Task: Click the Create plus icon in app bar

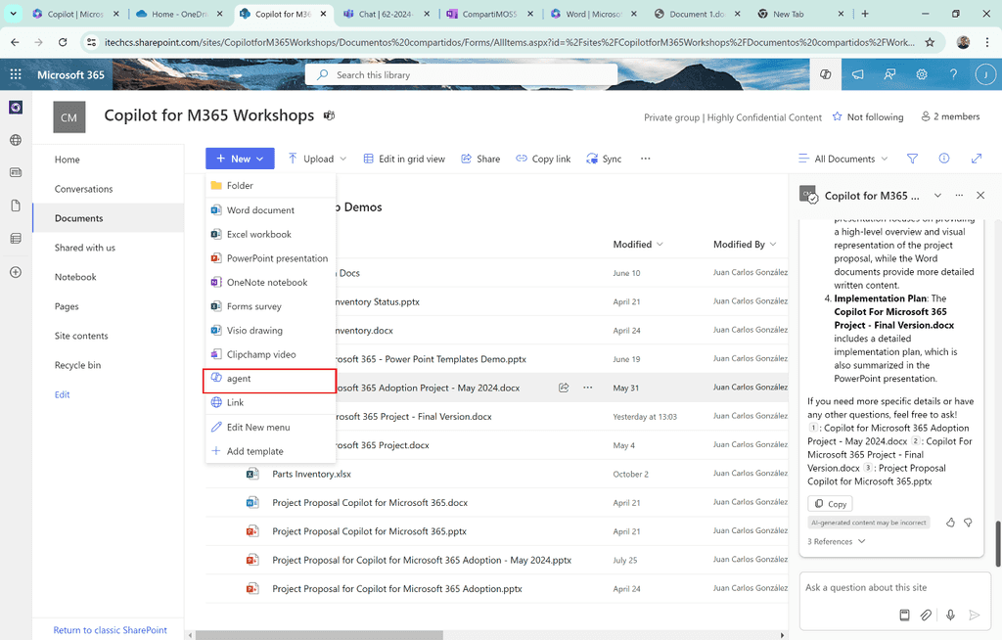Action: pyautogui.click(x=16, y=272)
